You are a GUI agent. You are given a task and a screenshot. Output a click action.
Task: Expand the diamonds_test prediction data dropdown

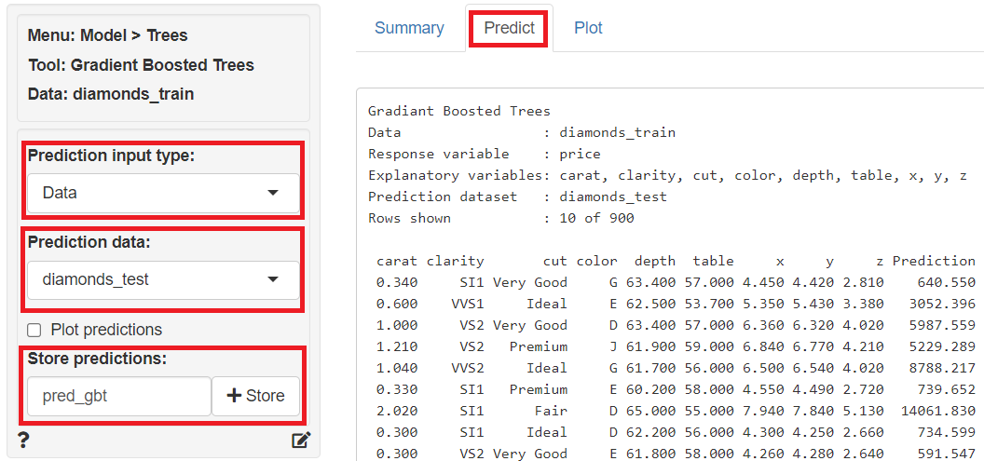click(163, 279)
